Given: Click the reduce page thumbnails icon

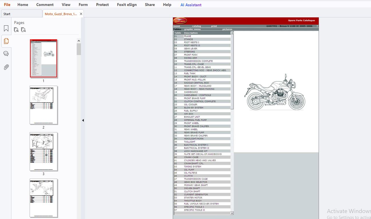Looking at the screenshot, I should 23,30.
